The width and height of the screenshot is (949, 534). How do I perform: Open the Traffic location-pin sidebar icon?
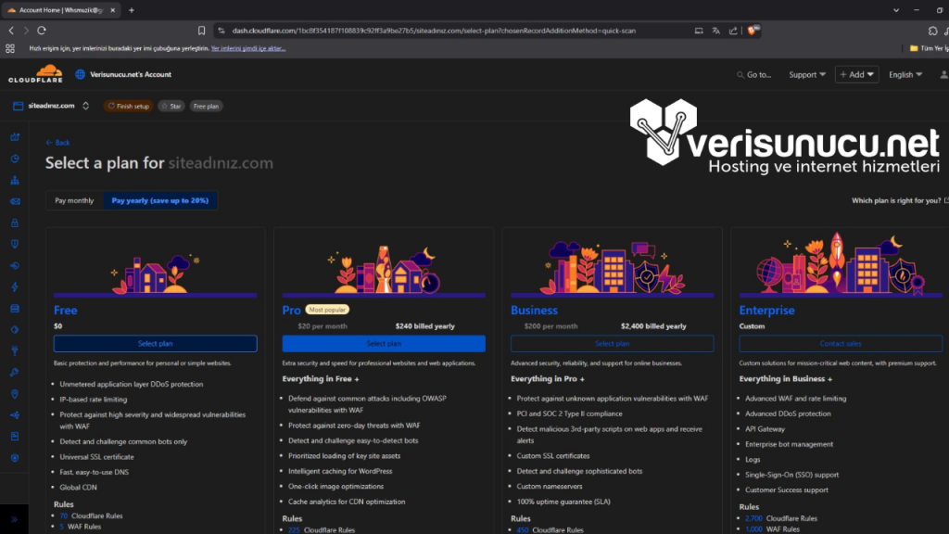pos(15,394)
